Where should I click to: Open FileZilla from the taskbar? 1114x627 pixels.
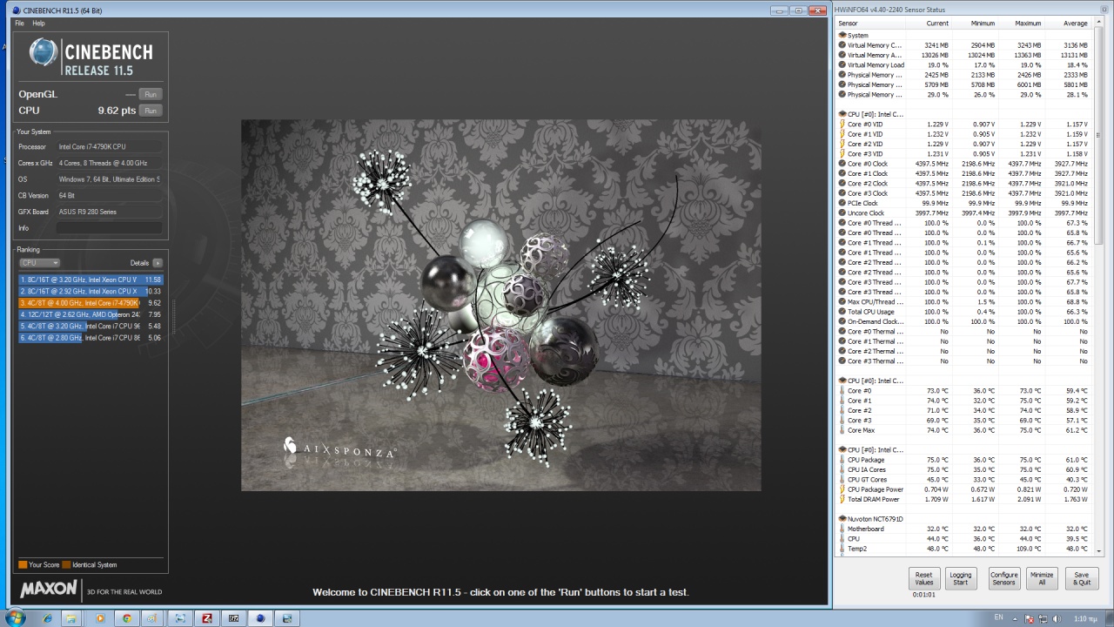(x=207, y=619)
